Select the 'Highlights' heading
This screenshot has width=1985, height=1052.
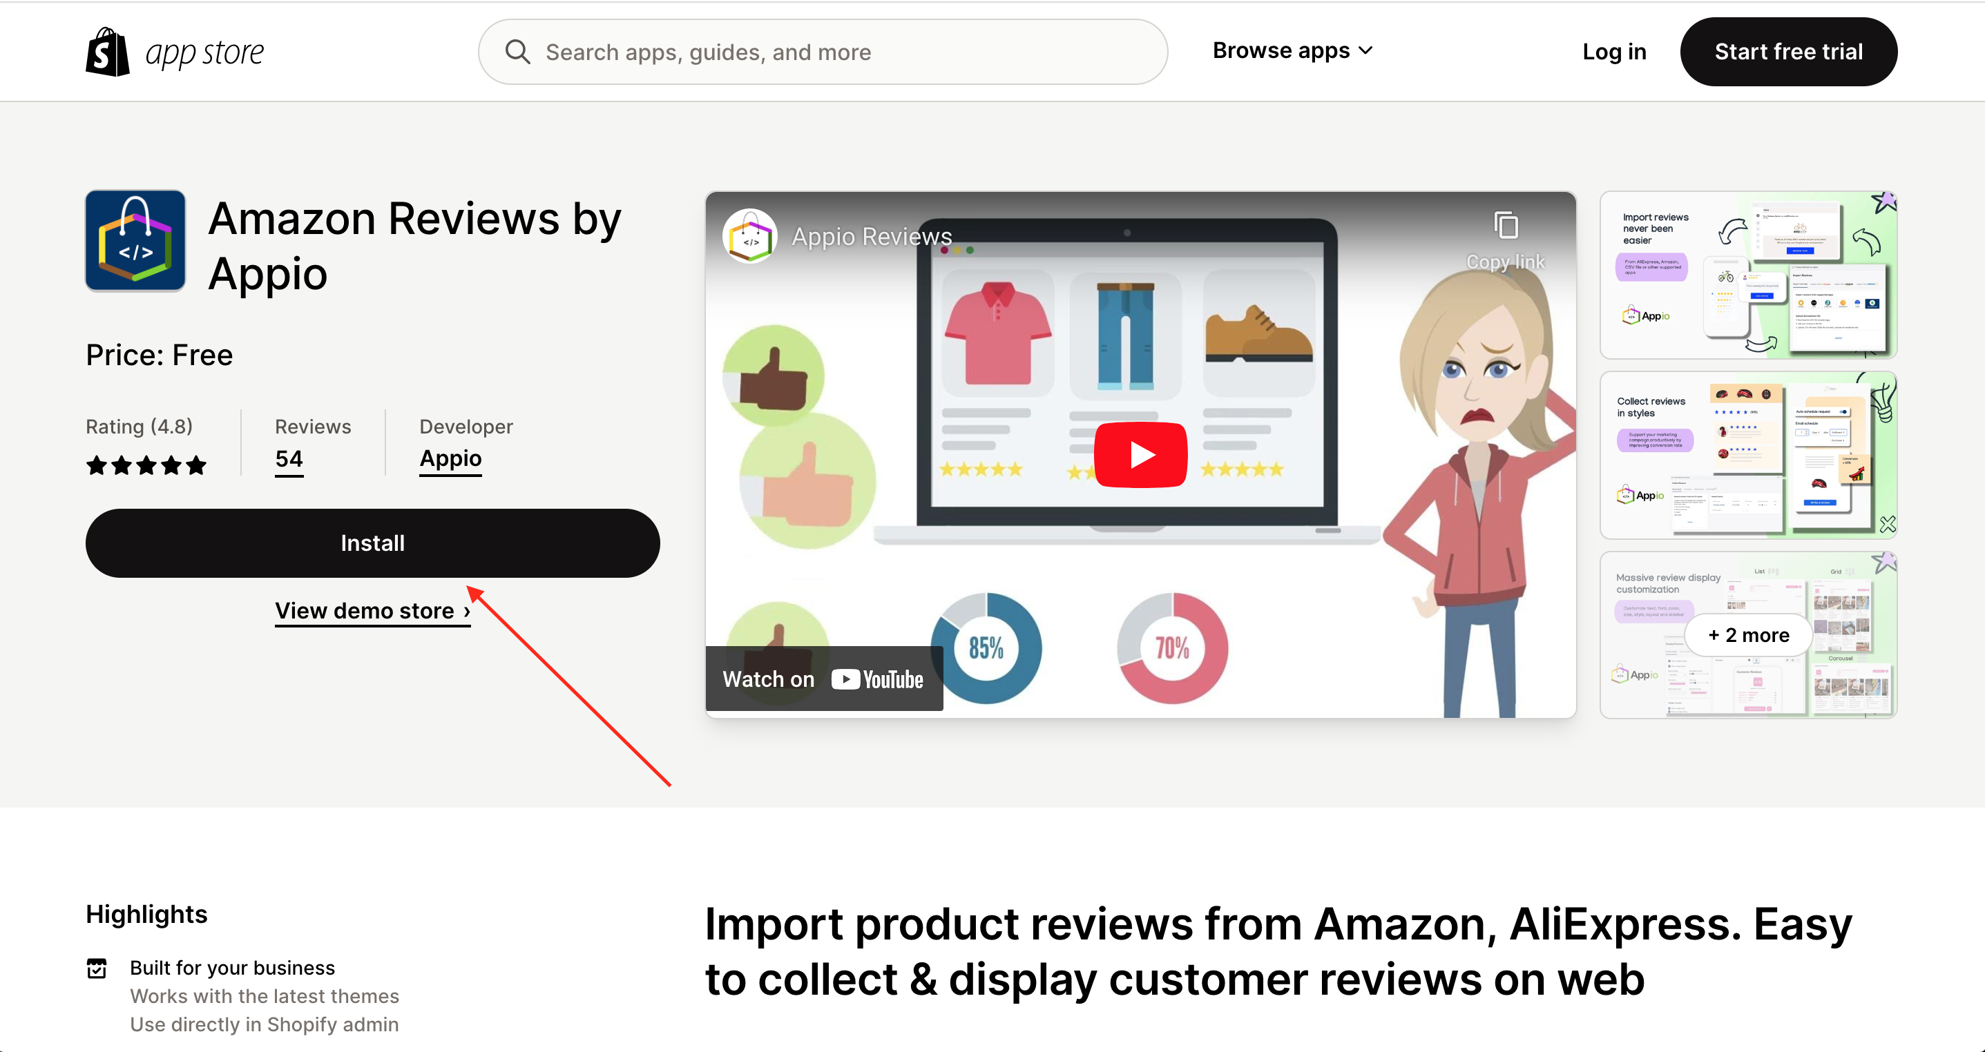[x=146, y=914]
